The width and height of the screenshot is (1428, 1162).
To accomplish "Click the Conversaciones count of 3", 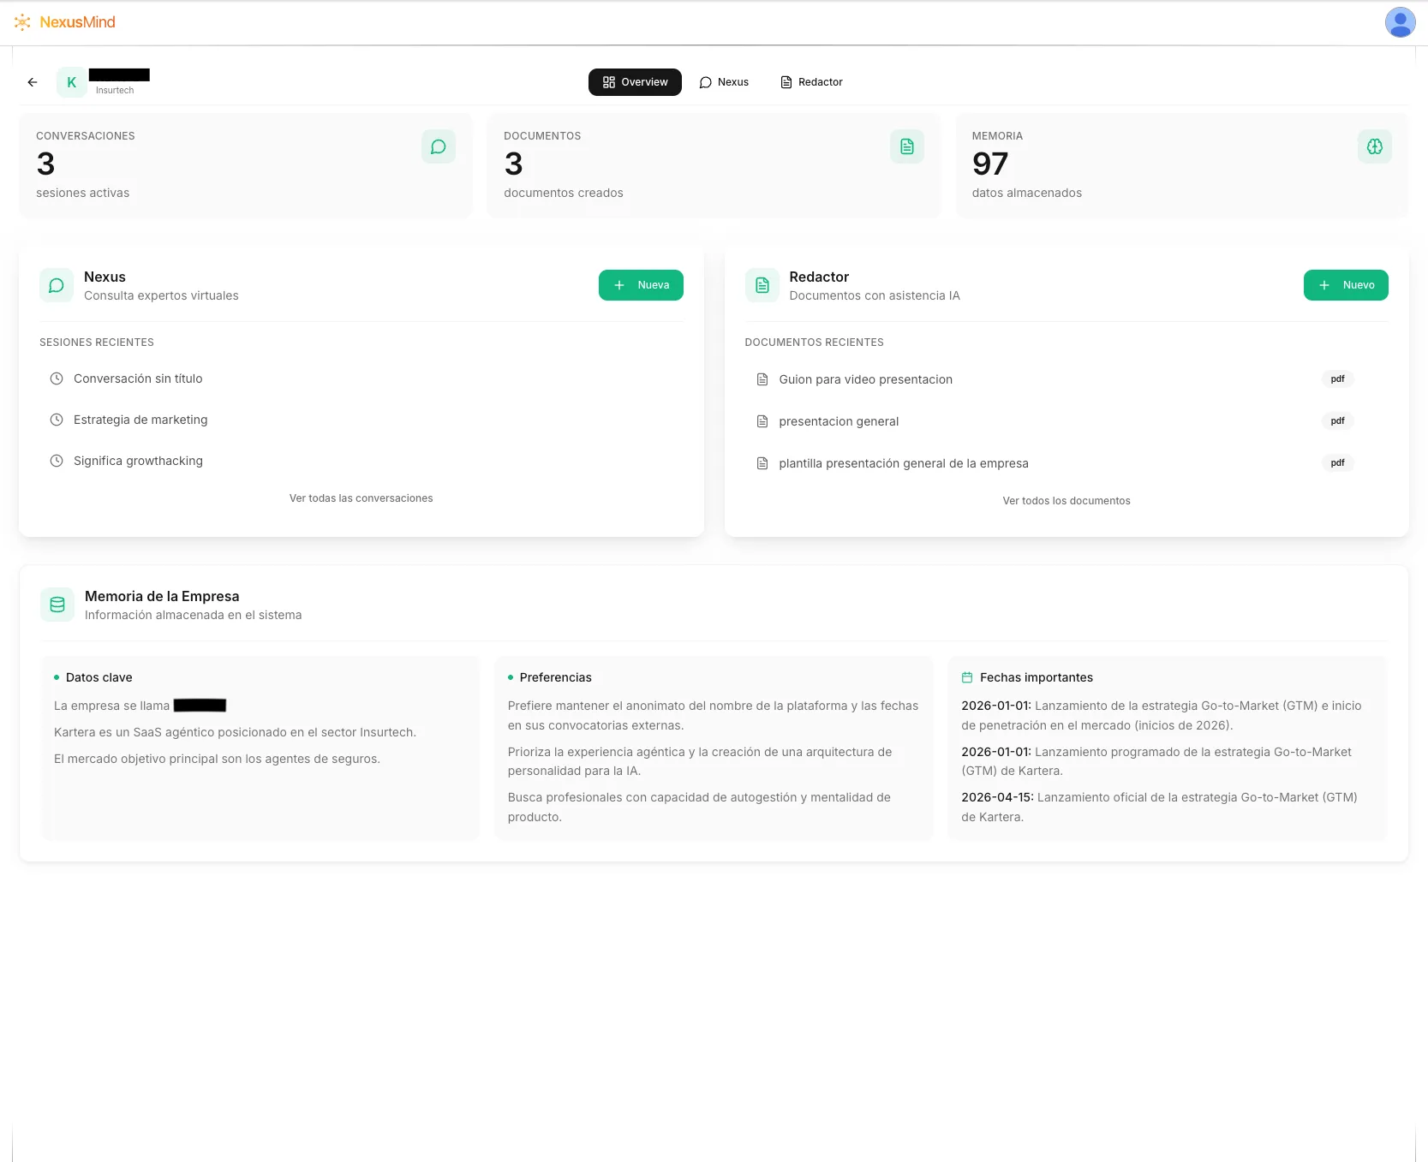I will pyautogui.click(x=45, y=164).
